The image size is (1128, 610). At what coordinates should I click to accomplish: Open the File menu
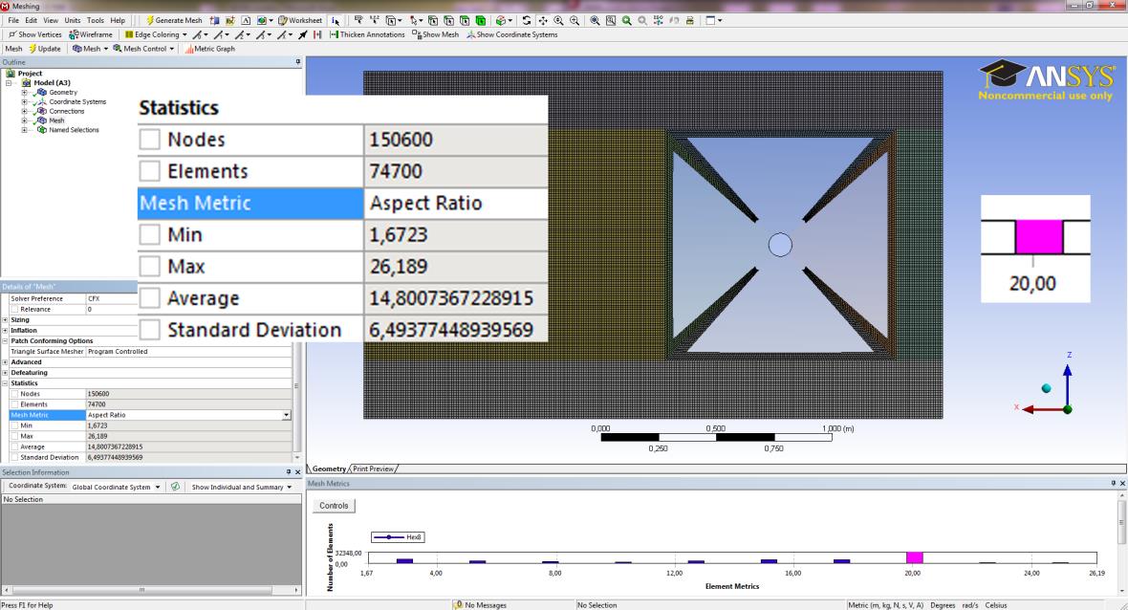point(13,20)
